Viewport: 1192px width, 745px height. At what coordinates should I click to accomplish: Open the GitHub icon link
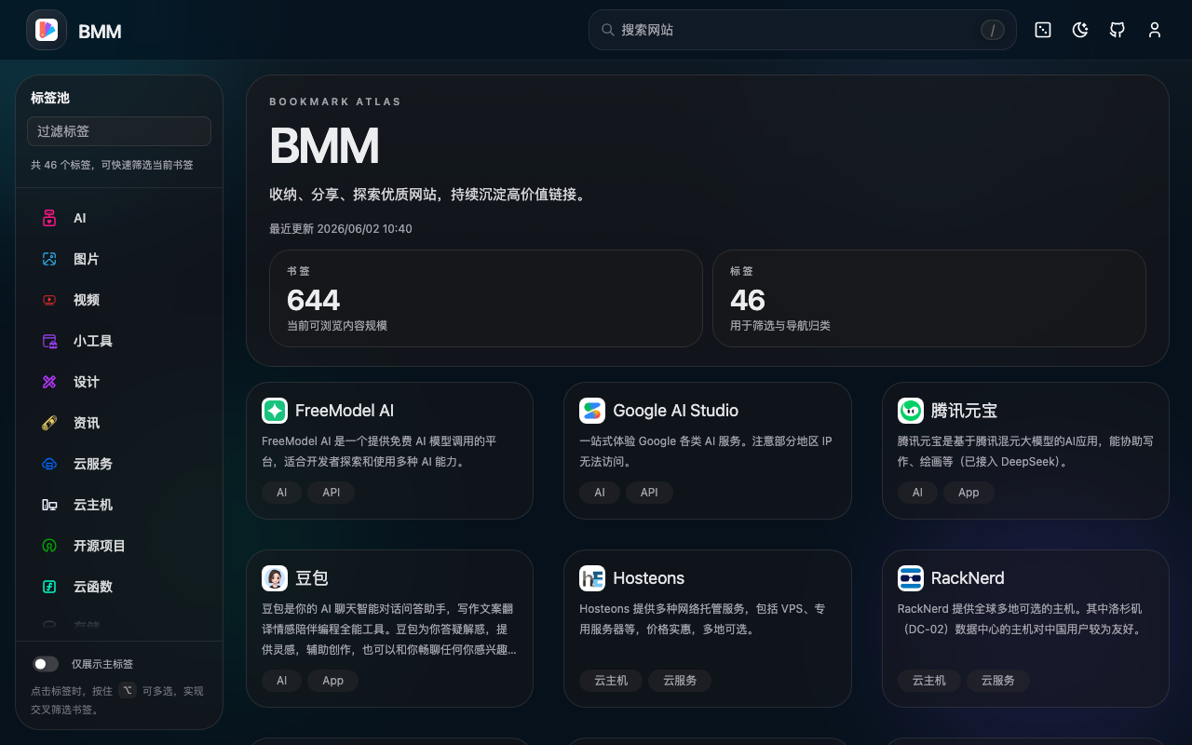point(1117,30)
